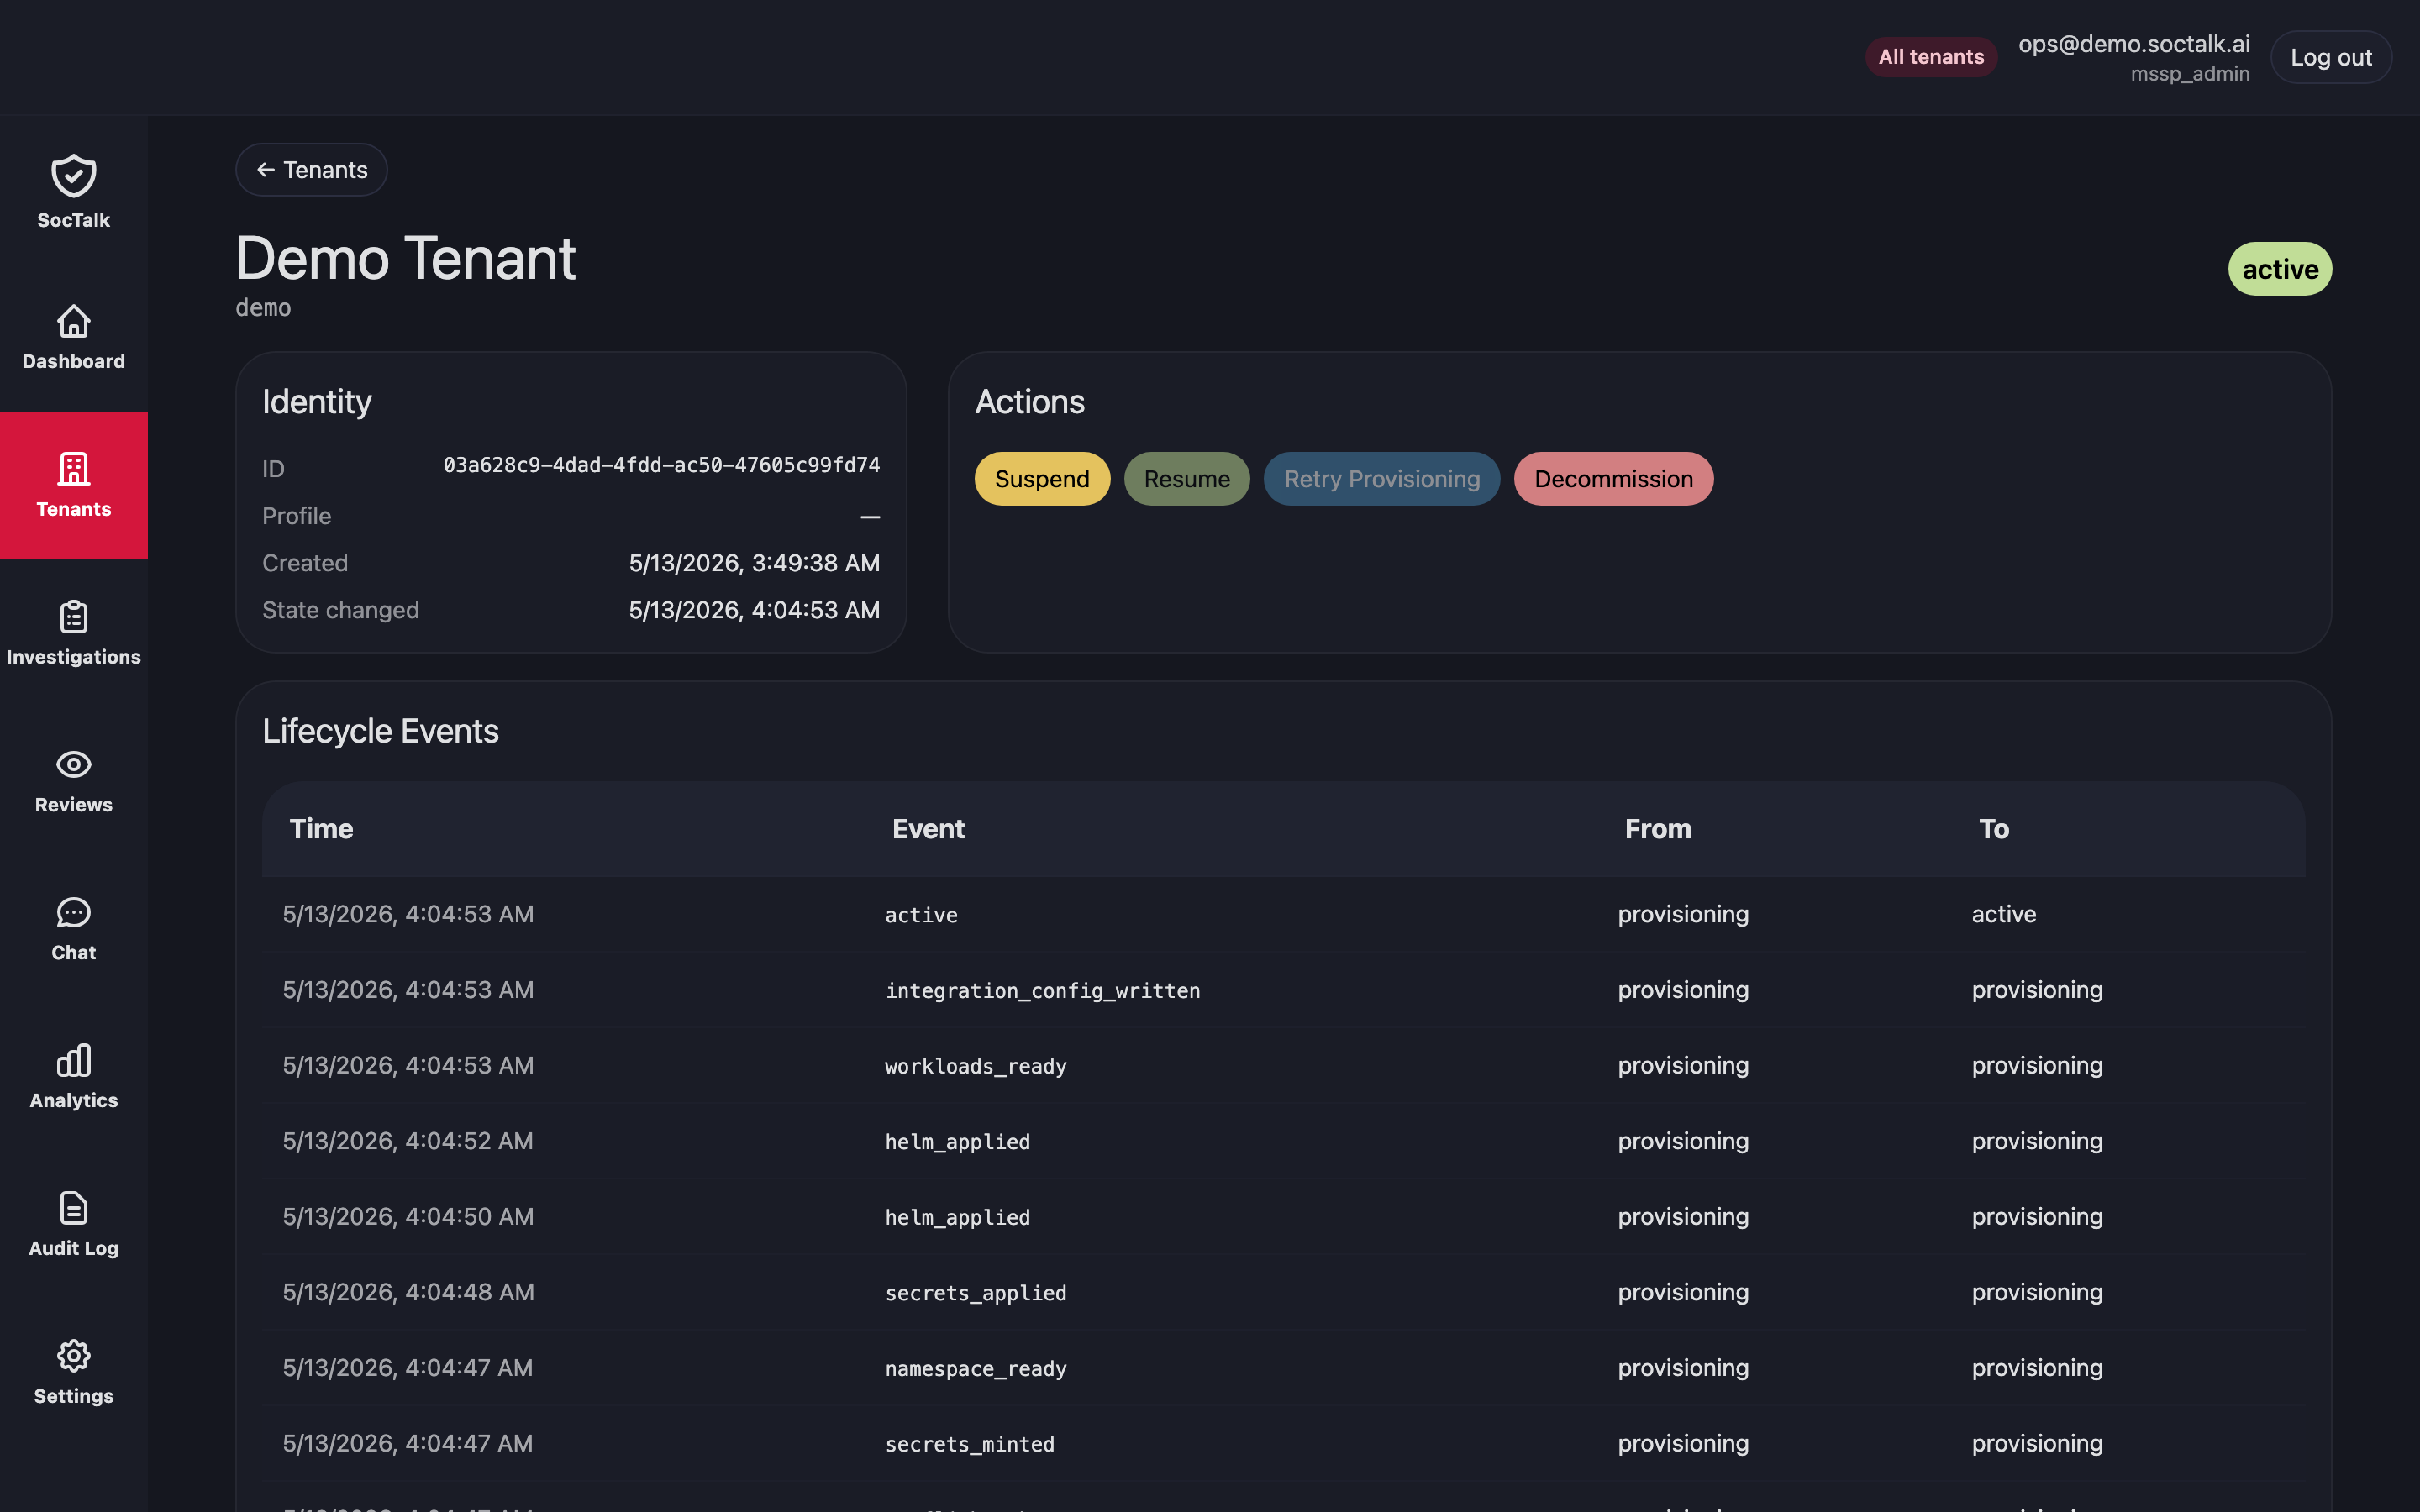Viewport: 2420px width, 1512px height.
Task: Click the active status pill
Action: pyautogui.click(x=2280, y=269)
